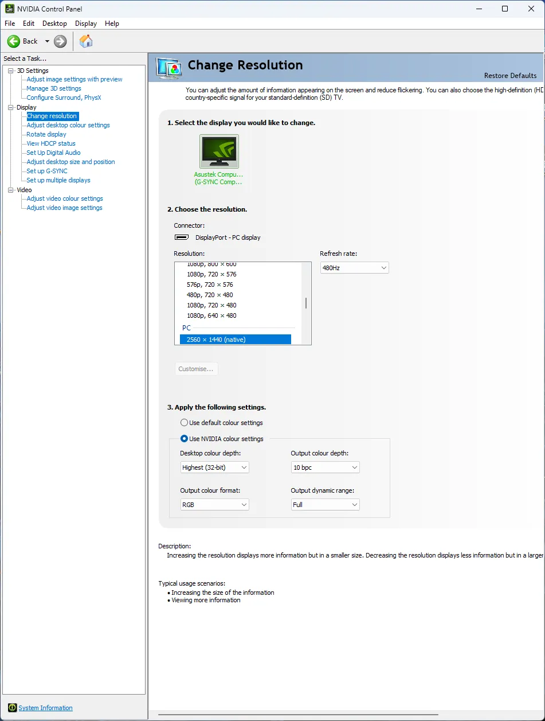Screen dimensions: 545x721
Task: Click the Home icon in toolbar
Action: coord(86,41)
